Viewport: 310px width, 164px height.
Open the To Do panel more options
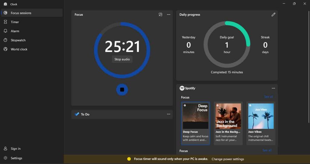coord(168,114)
